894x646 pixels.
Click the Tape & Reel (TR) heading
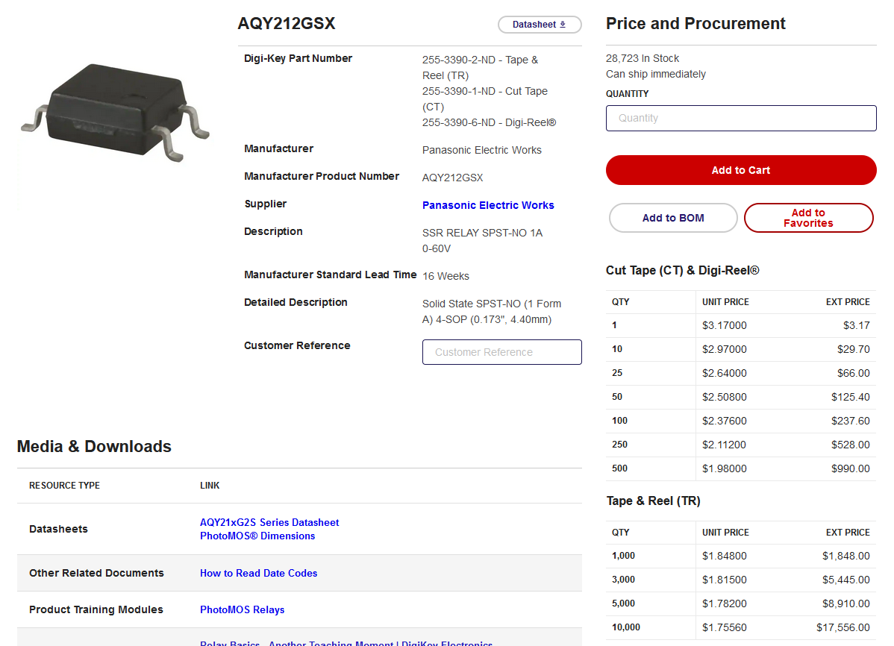click(x=654, y=501)
